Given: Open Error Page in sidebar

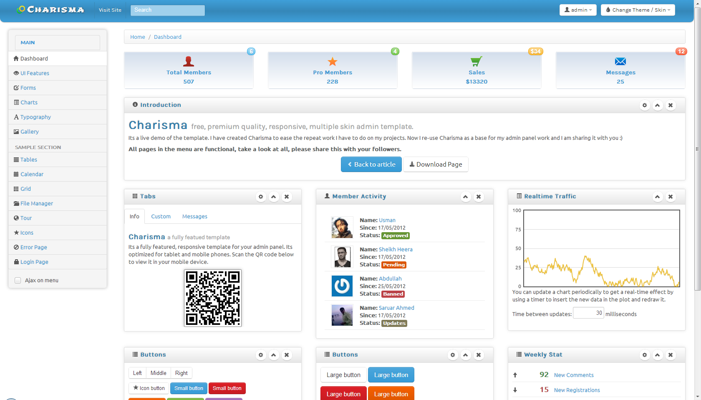Looking at the screenshot, I should coord(58,247).
